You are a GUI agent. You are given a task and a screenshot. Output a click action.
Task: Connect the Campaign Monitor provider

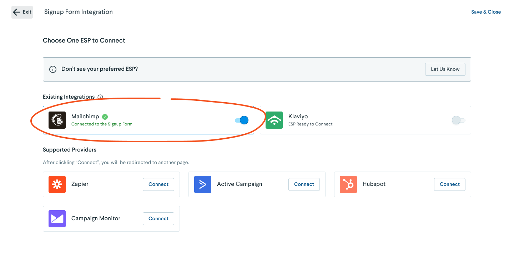(158, 219)
